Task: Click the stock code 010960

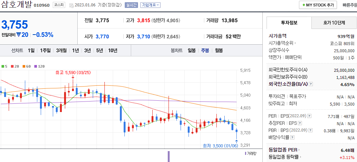Action: tap(41, 5)
